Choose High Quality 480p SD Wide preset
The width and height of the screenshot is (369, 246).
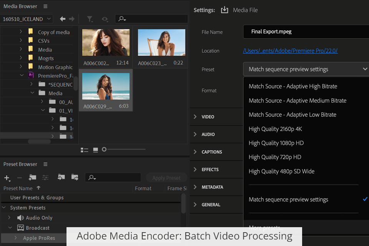pyautogui.click(x=281, y=171)
